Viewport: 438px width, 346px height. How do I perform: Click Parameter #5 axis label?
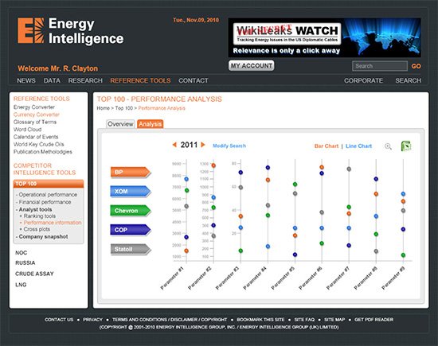tap(283, 278)
